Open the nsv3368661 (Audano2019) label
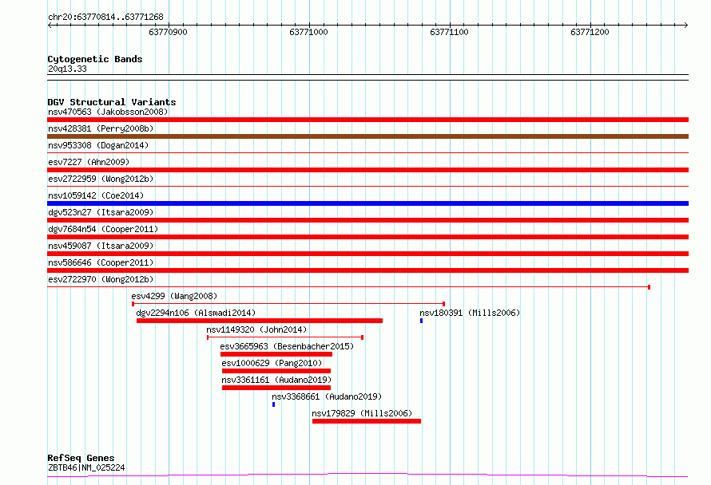The width and height of the screenshot is (711, 485). pyautogui.click(x=327, y=396)
